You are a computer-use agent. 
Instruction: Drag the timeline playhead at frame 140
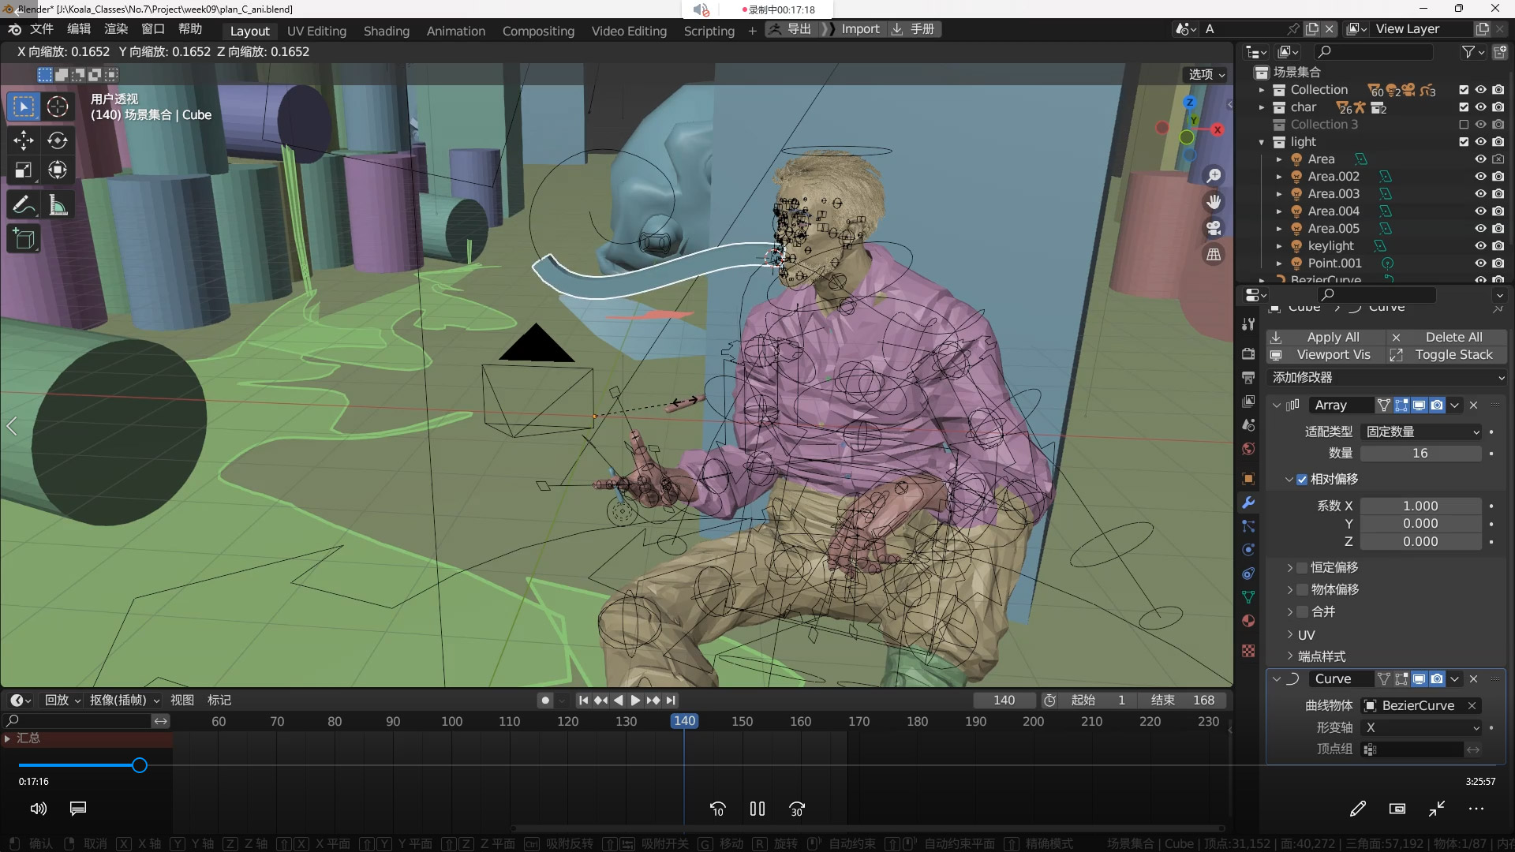pos(683,722)
